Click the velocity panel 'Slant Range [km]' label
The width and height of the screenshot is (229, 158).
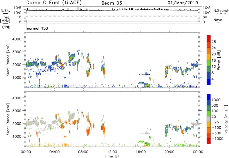click(x=8, y=119)
